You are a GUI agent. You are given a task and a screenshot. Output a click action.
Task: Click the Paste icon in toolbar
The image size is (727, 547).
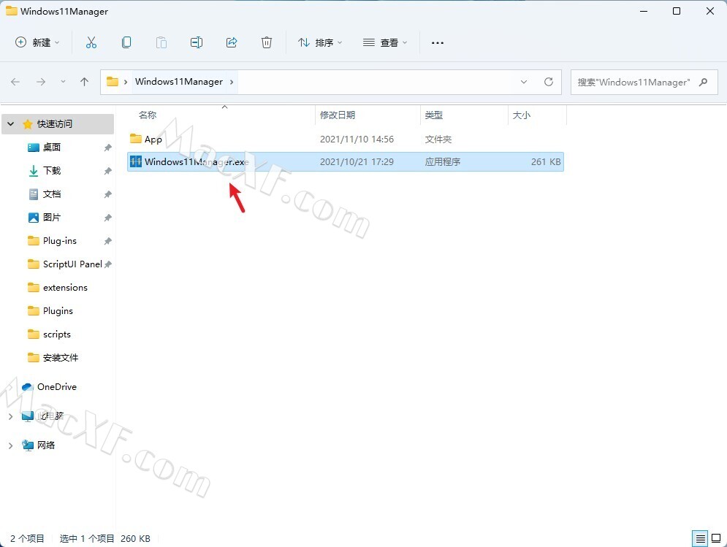click(161, 42)
